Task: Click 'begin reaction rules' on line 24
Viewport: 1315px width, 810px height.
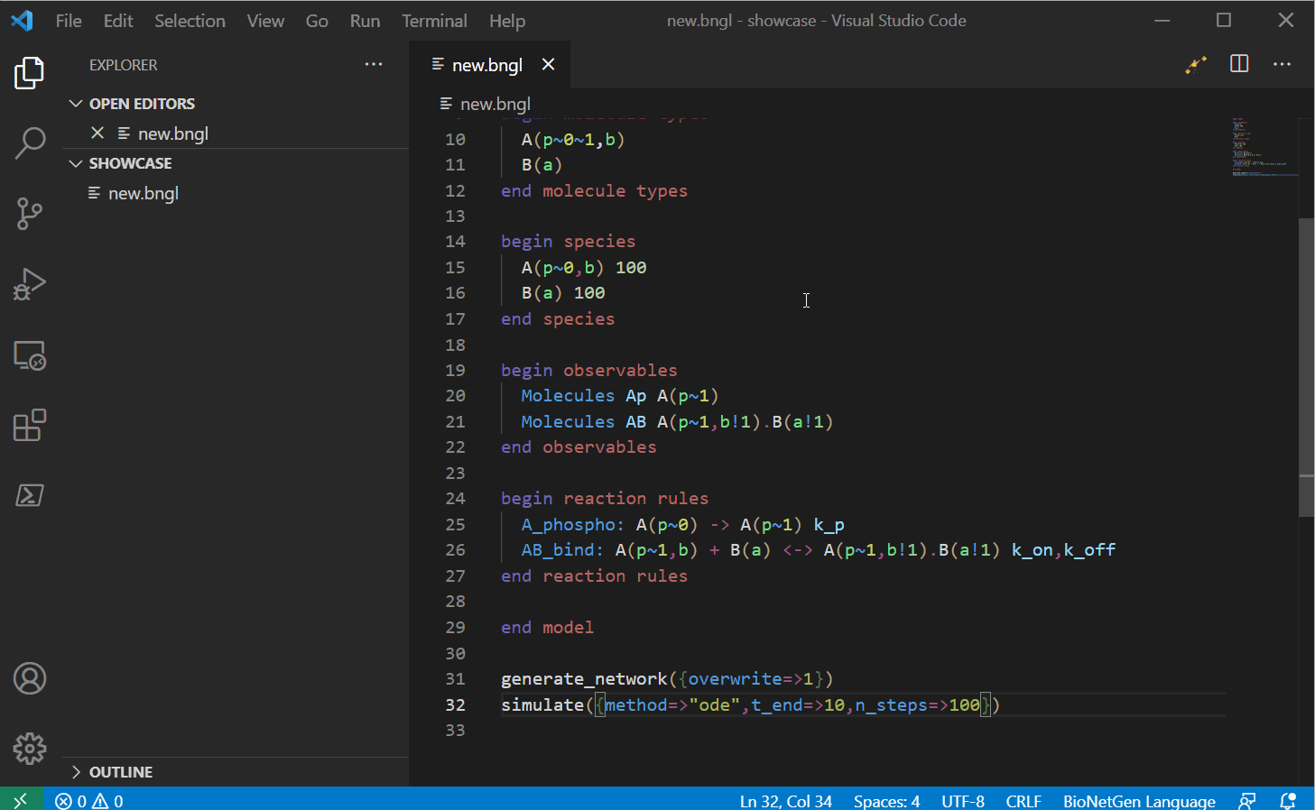Action: point(605,498)
